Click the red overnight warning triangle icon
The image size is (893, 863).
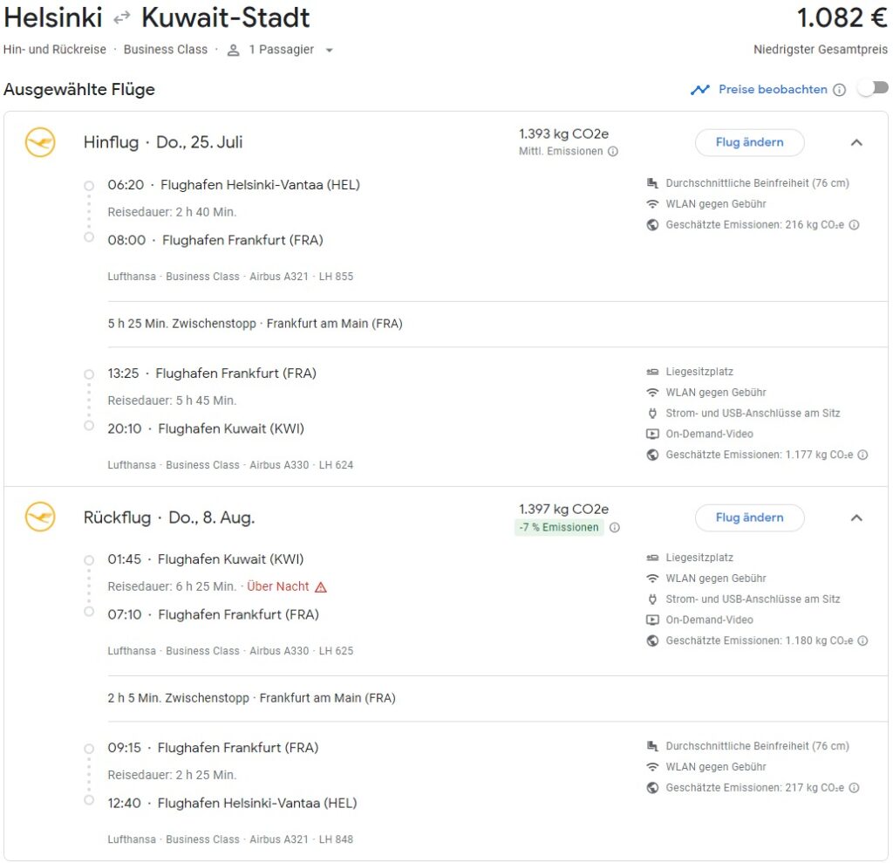(321, 587)
